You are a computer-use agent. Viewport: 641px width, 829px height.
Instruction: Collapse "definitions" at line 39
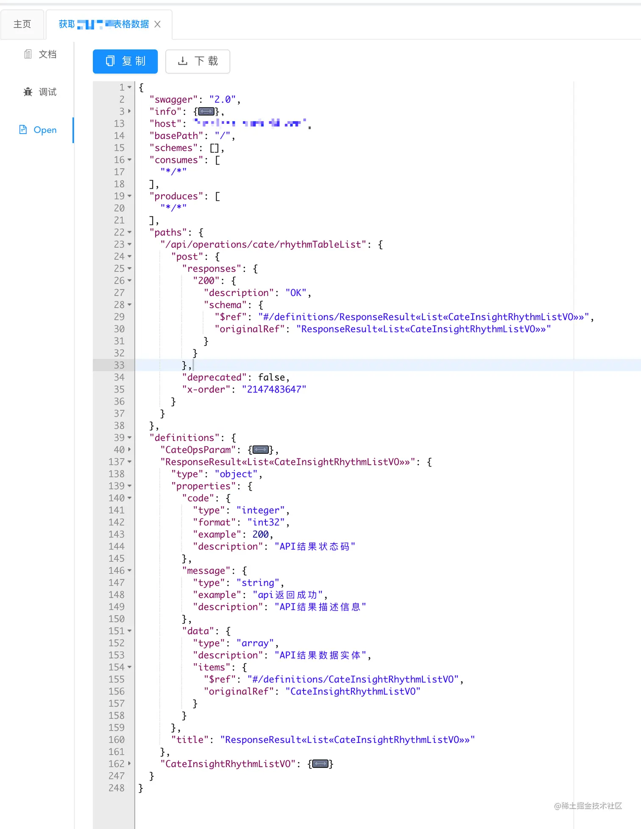click(129, 438)
